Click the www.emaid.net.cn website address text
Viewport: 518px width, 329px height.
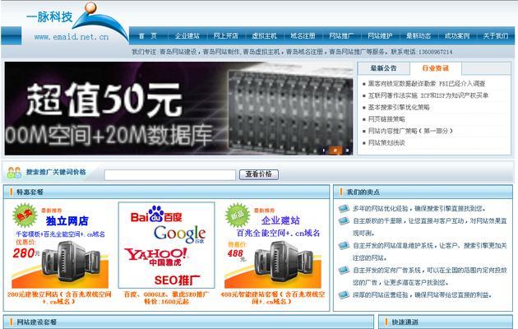[x=72, y=37]
